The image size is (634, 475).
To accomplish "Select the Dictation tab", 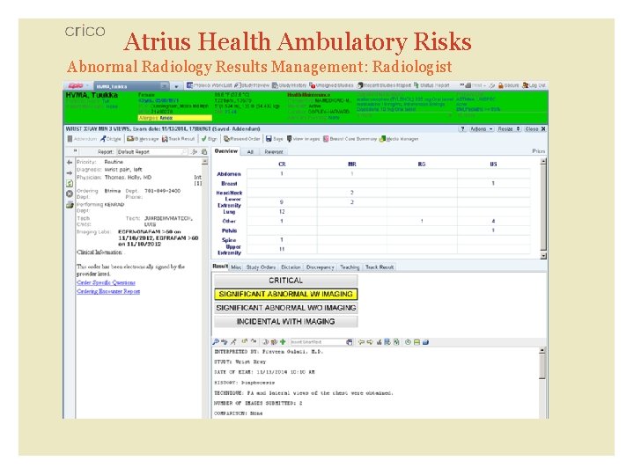I will coord(291,267).
